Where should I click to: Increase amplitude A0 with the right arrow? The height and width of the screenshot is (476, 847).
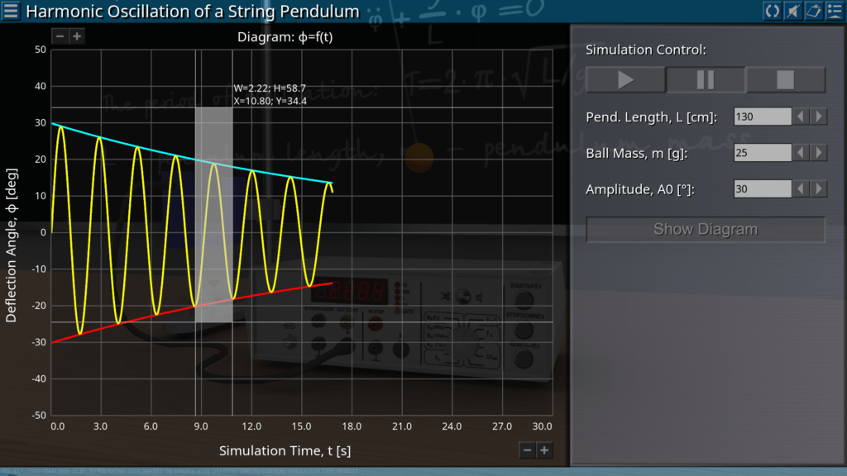pyautogui.click(x=819, y=189)
